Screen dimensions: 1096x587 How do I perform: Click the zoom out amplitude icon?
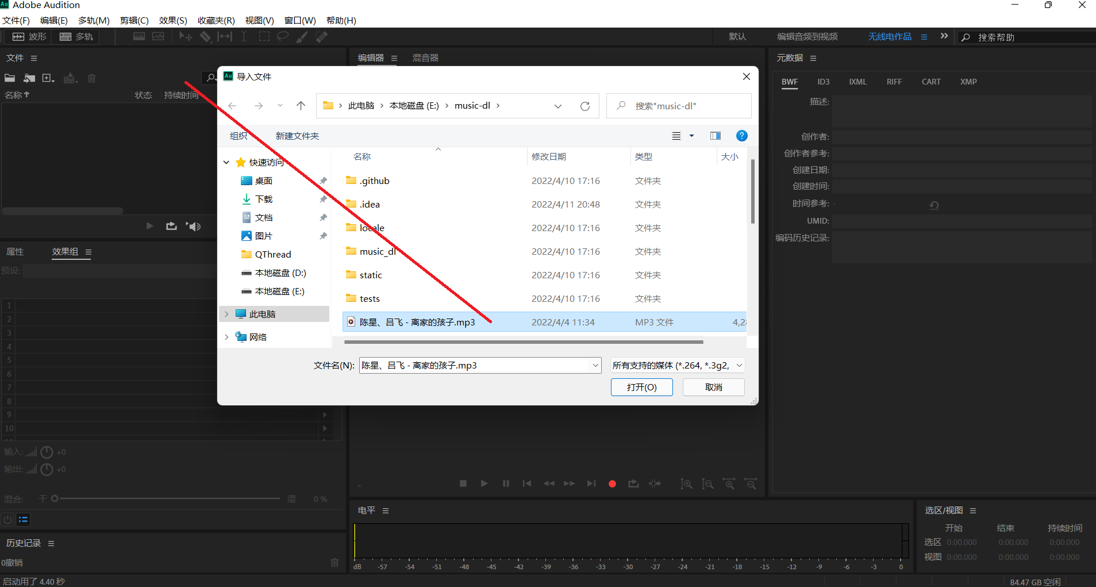click(x=707, y=484)
